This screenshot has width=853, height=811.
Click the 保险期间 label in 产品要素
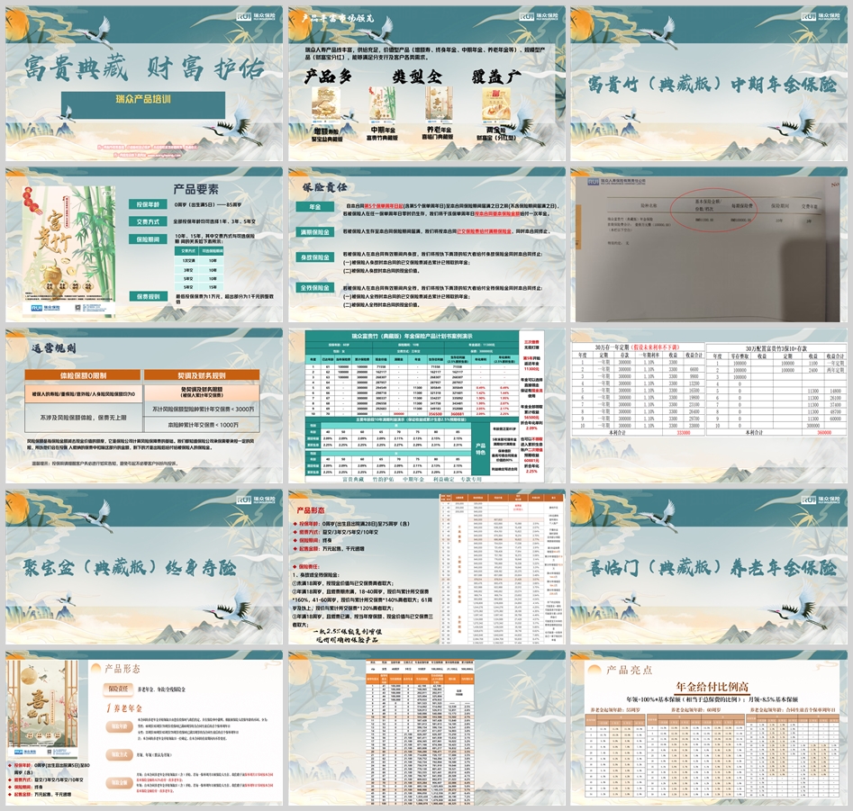point(148,239)
